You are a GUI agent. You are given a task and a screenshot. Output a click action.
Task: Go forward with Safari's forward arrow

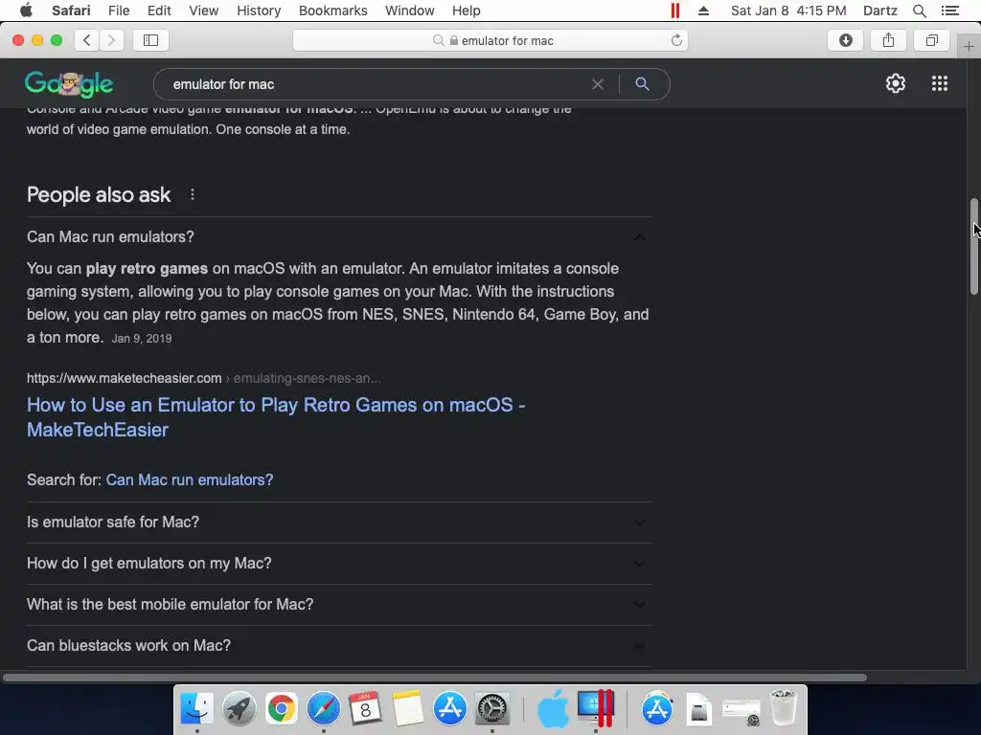click(x=111, y=40)
